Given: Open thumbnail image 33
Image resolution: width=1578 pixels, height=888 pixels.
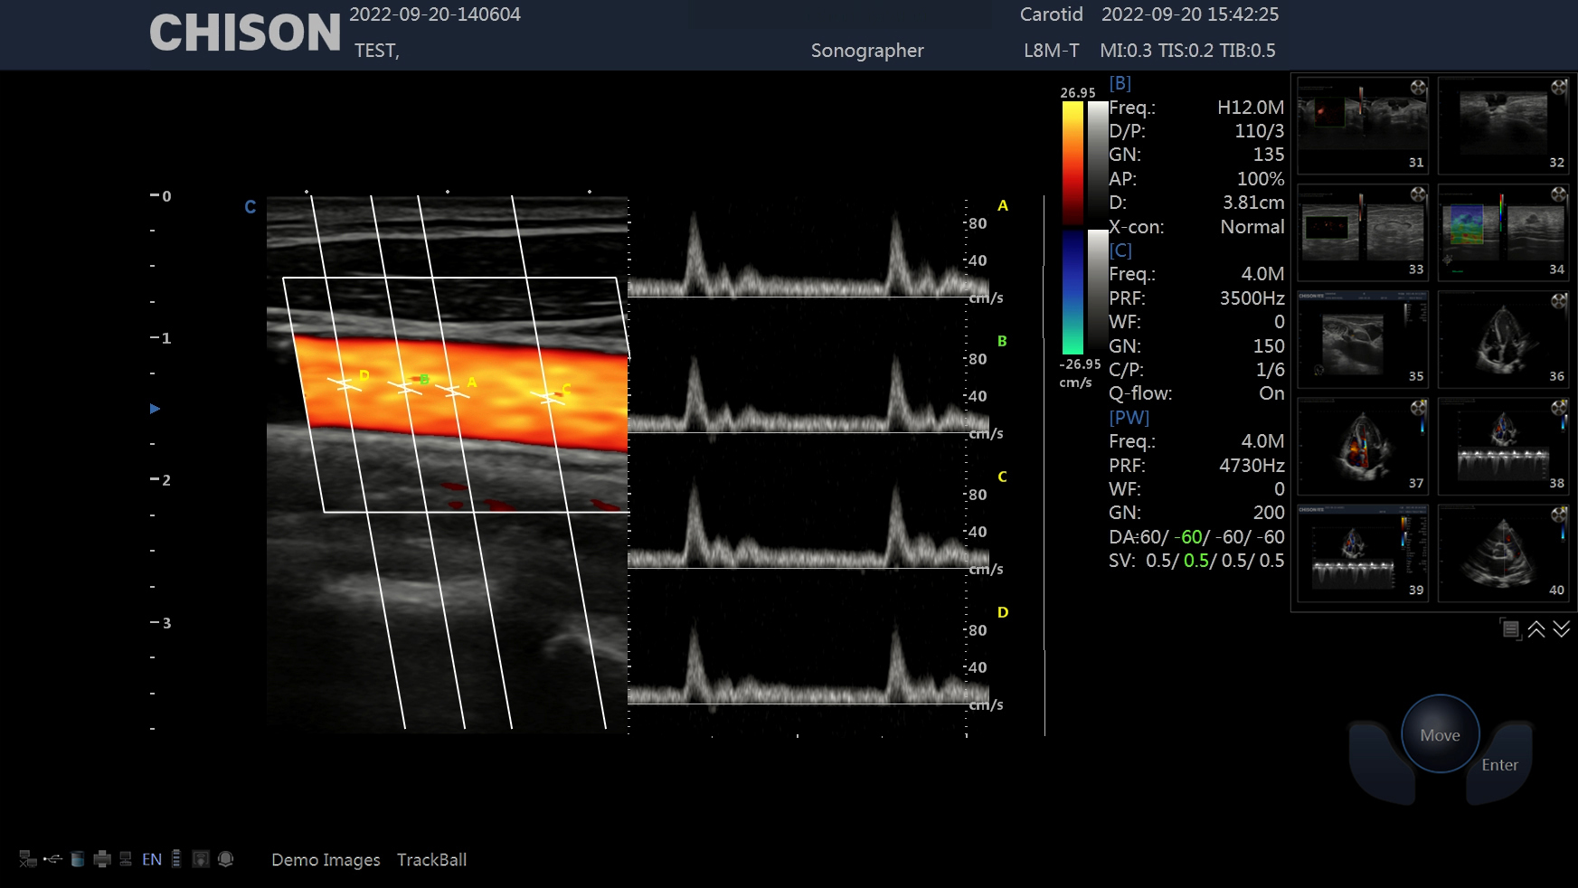Looking at the screenshot, I should 1363,231.
